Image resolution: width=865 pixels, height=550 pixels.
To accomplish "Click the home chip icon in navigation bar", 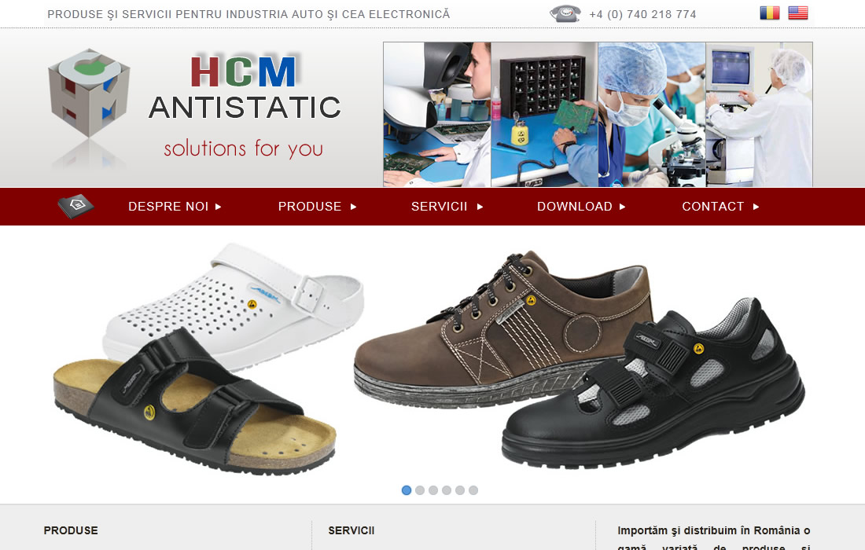I will pyautogui.click(x=76, y=206).
